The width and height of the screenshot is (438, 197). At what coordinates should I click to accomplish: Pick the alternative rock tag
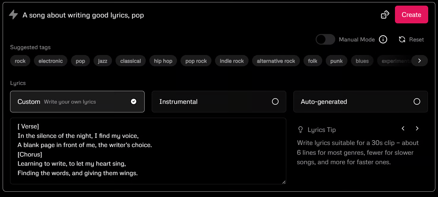pos(276,61)
